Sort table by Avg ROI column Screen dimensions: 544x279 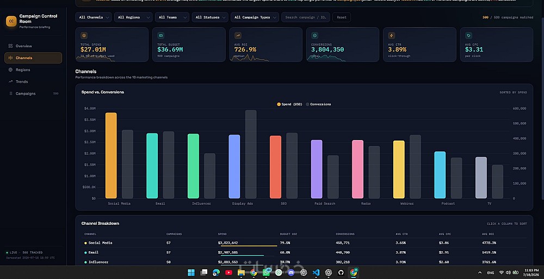(489, 234)
